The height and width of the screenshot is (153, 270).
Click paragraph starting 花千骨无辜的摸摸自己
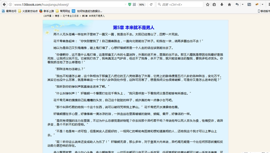pos(113,100)
